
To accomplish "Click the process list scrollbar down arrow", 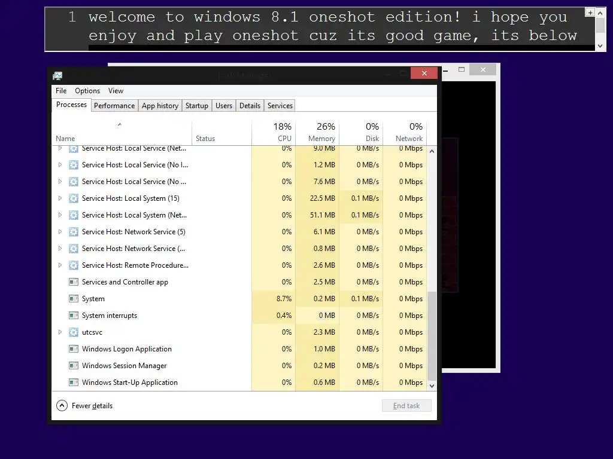I will pos(432,386).
